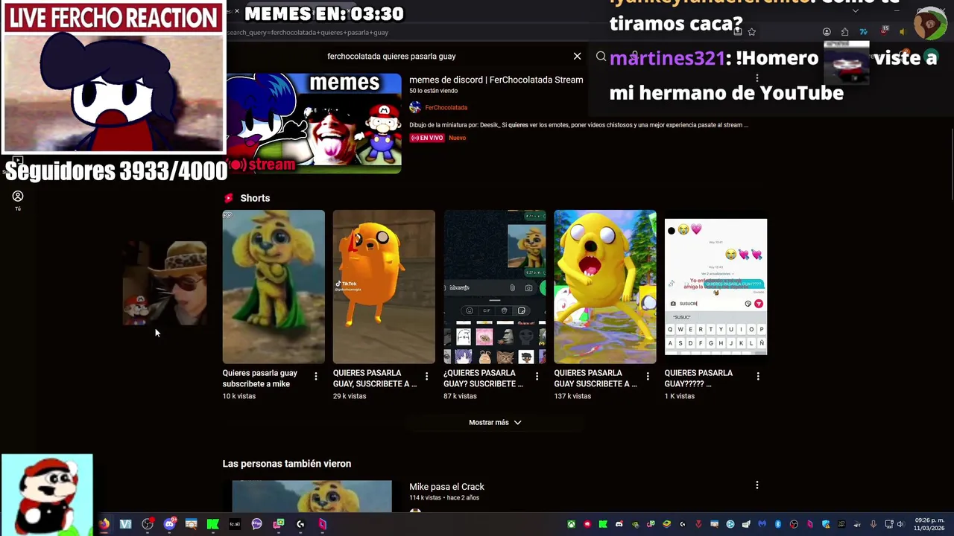Bookmark this page with the star icon
Image resolution: width=954 pixels, height=536 pixels.
[751, 32]
